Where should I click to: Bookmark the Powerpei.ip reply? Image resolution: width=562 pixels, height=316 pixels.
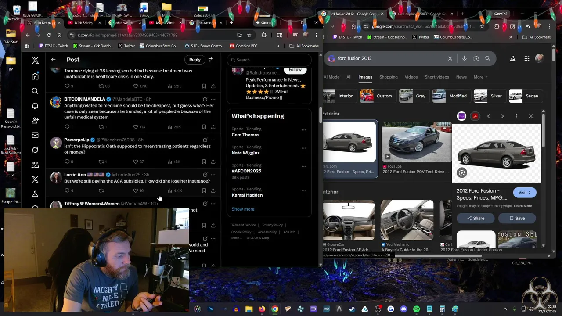[x=204, y=162]
